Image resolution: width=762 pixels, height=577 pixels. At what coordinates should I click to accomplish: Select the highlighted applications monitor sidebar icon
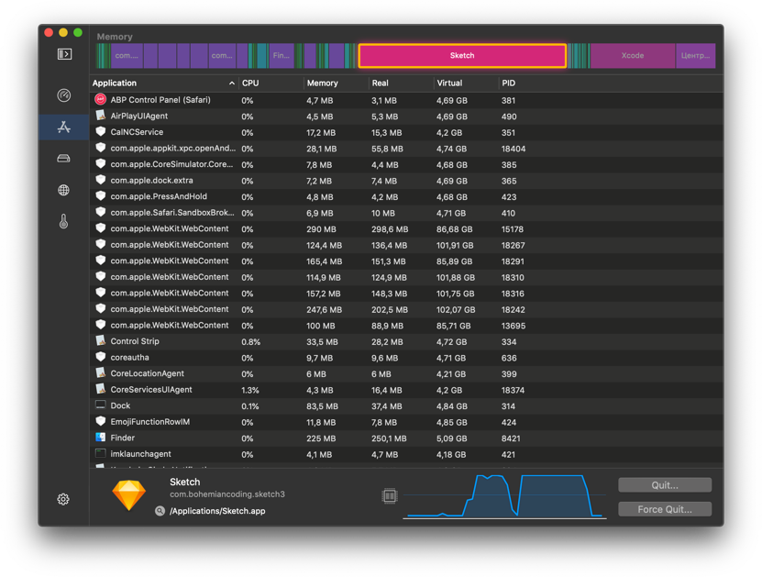click(62, 127)
